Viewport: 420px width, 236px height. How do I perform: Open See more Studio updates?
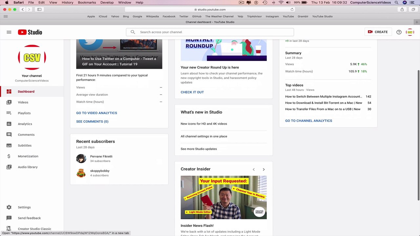[x=199, y=149]
